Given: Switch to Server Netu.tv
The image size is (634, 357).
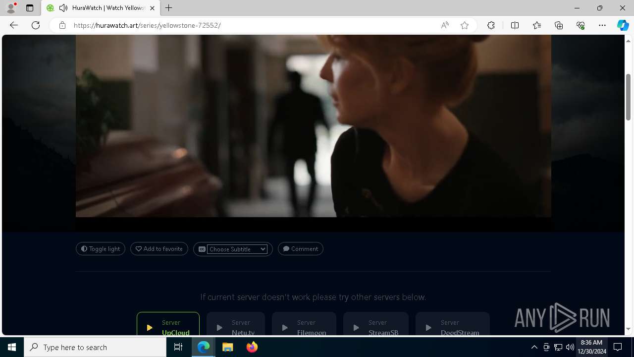Looking at the screenshot, I should point(236,324).
